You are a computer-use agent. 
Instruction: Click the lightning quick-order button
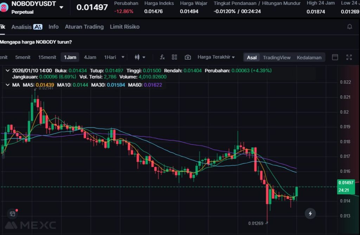pos(310,213)
